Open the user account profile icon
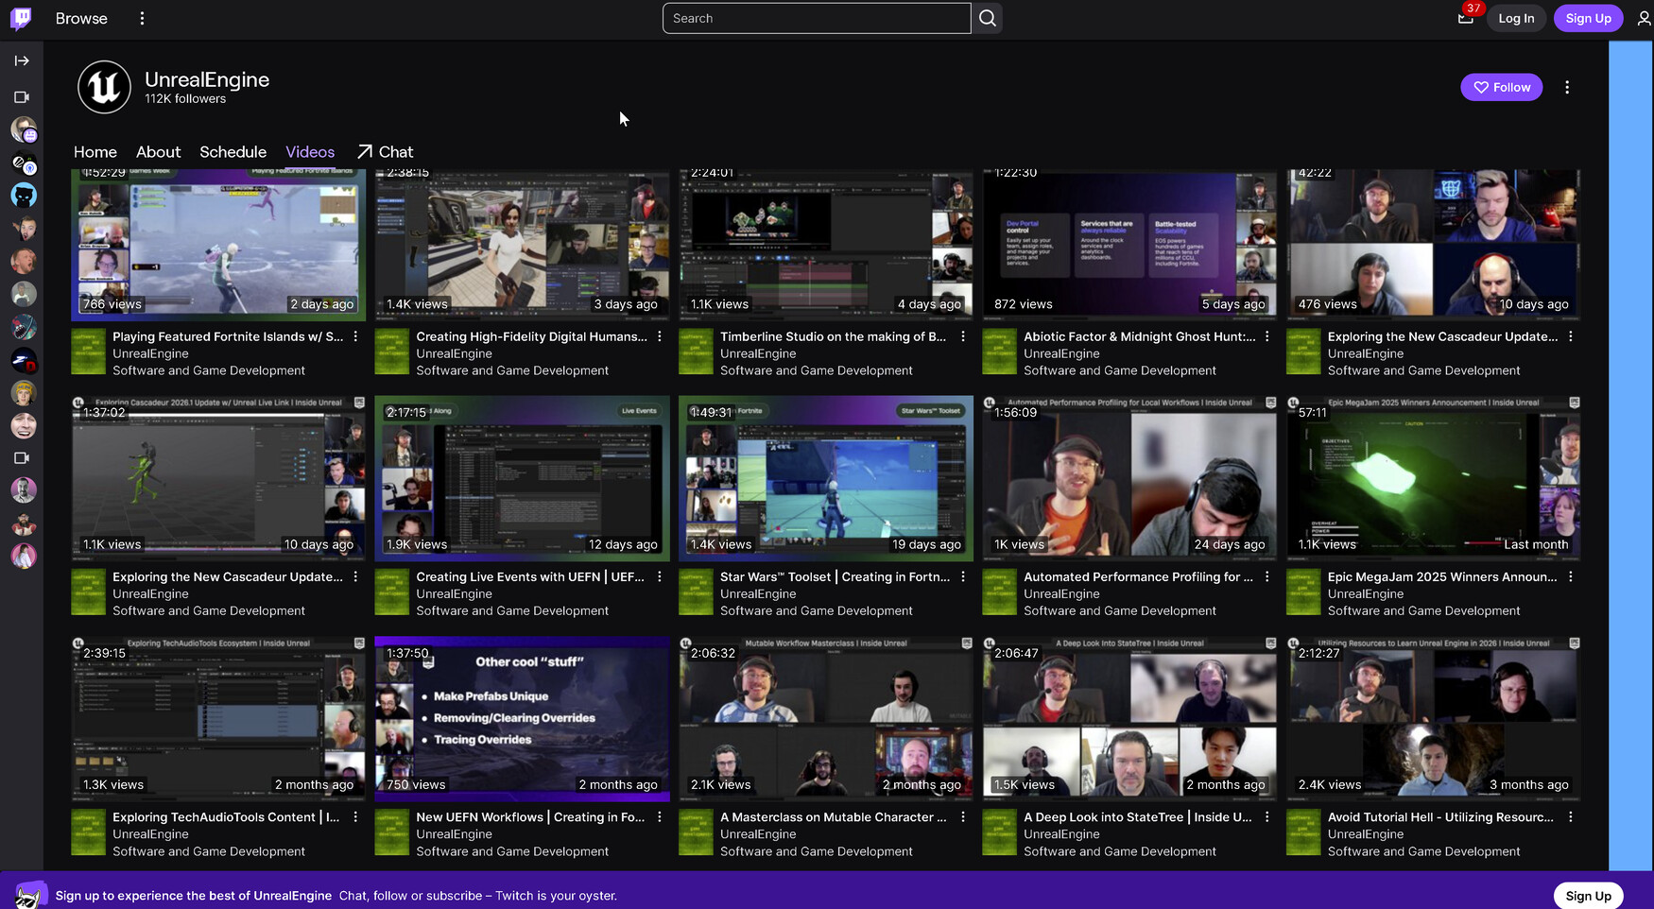The width and height of the screenshot is (1654, 909). pyautogui.click(x=1644, y=18)
